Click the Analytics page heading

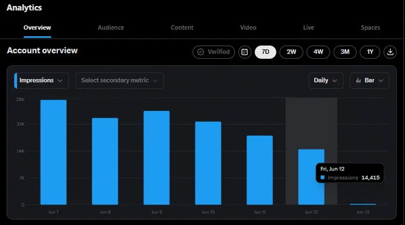pos(24,8)
